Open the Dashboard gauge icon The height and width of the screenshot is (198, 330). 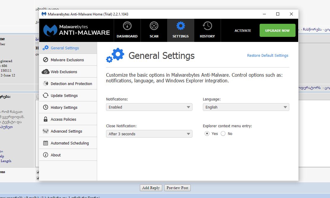(x=127, y=26)
